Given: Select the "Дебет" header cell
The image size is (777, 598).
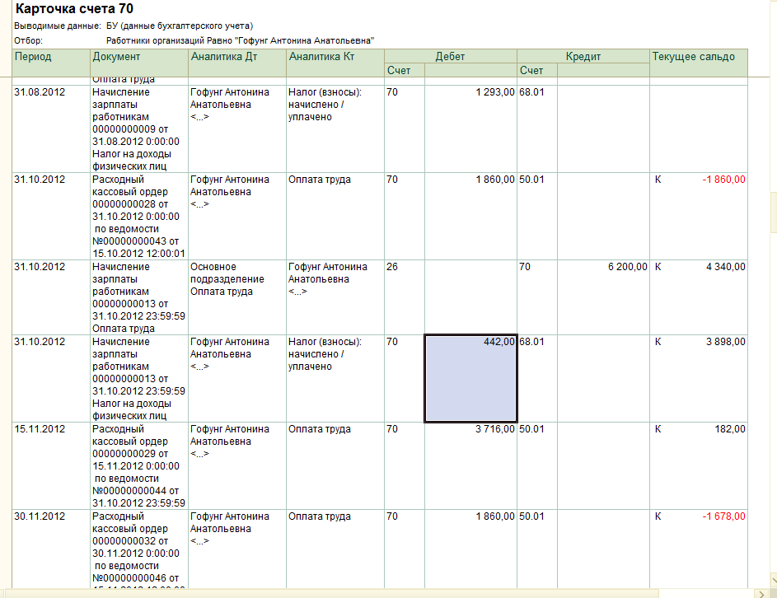Looking at the screenshot, I should pos(451,57).
